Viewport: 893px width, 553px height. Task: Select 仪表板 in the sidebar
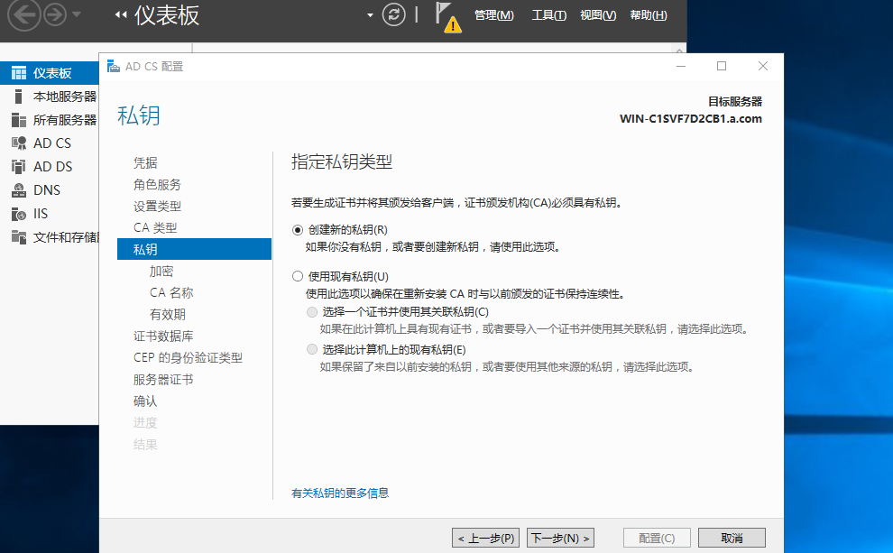[x=50, y=73]
